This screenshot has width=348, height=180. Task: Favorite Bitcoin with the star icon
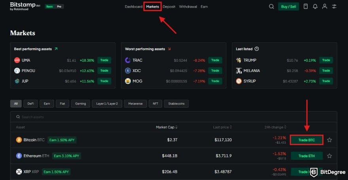[x=329, y=140]
